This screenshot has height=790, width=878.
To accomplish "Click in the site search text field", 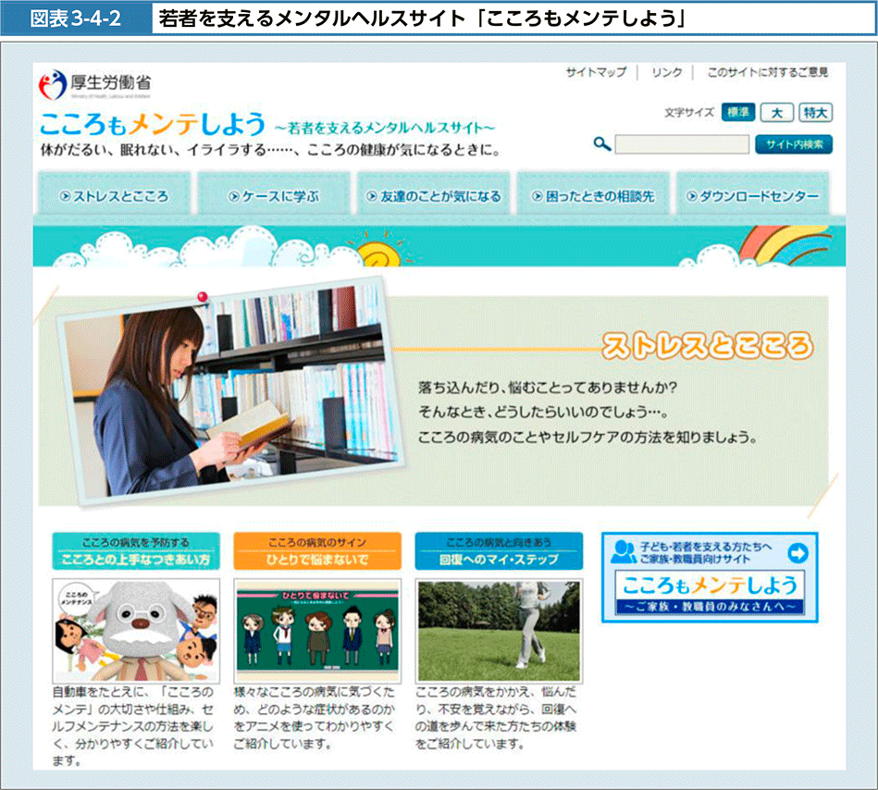I will click(x=681, y=144).
